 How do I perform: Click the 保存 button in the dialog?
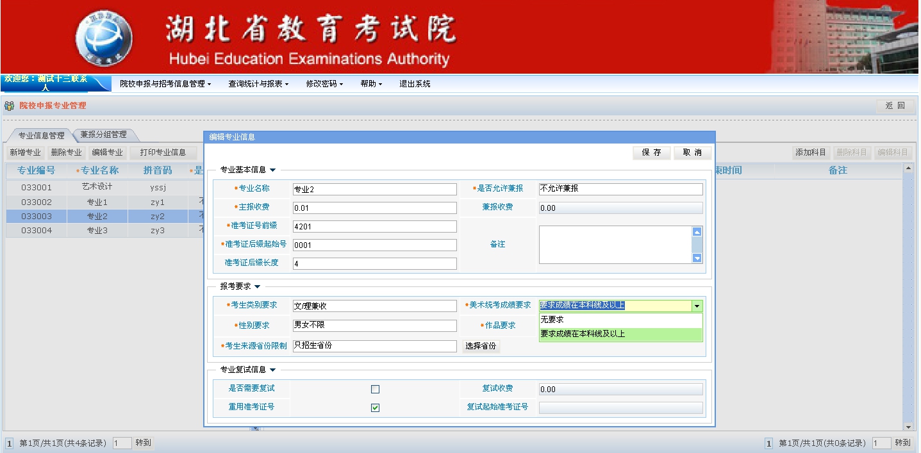point(651,152)
